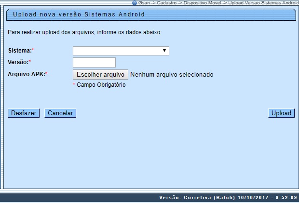Focus the Versão input field
This screenshot has width=299, height=203.
coord(94,62)
